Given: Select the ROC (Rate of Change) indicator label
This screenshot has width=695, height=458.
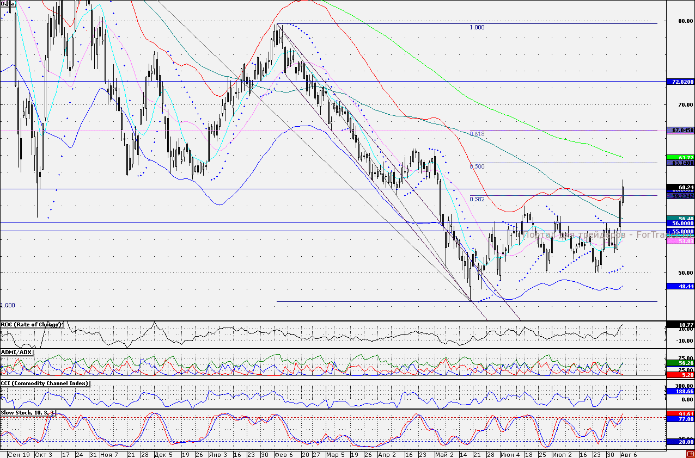Looking at the screenshot, I should 32,325.
